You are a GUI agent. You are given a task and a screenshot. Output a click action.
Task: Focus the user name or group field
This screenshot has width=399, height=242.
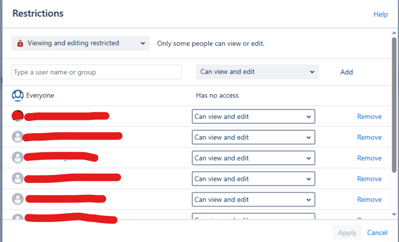(97, 72)
